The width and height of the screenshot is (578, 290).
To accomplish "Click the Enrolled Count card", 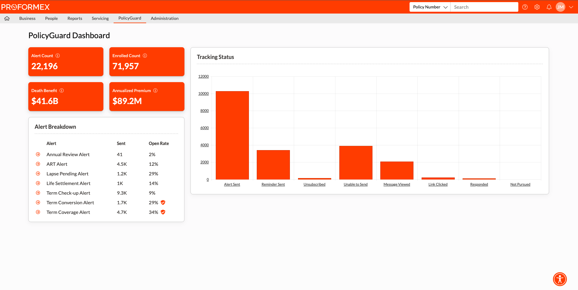I will tap(147, 62).
